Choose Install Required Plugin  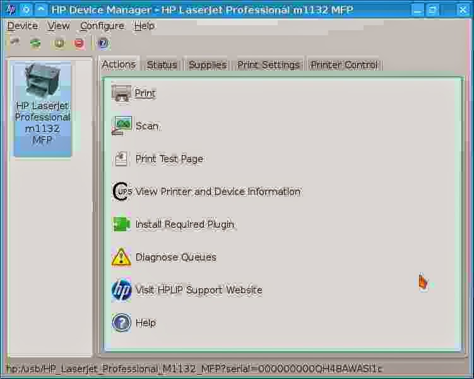(185, 224)
